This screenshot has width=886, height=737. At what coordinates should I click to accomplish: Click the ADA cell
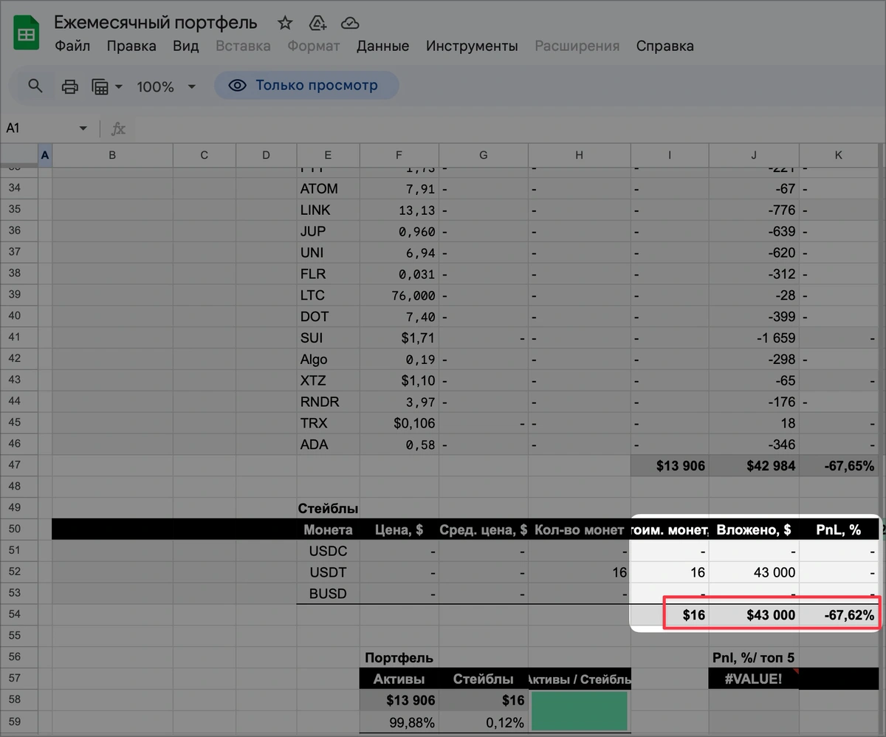328,445
